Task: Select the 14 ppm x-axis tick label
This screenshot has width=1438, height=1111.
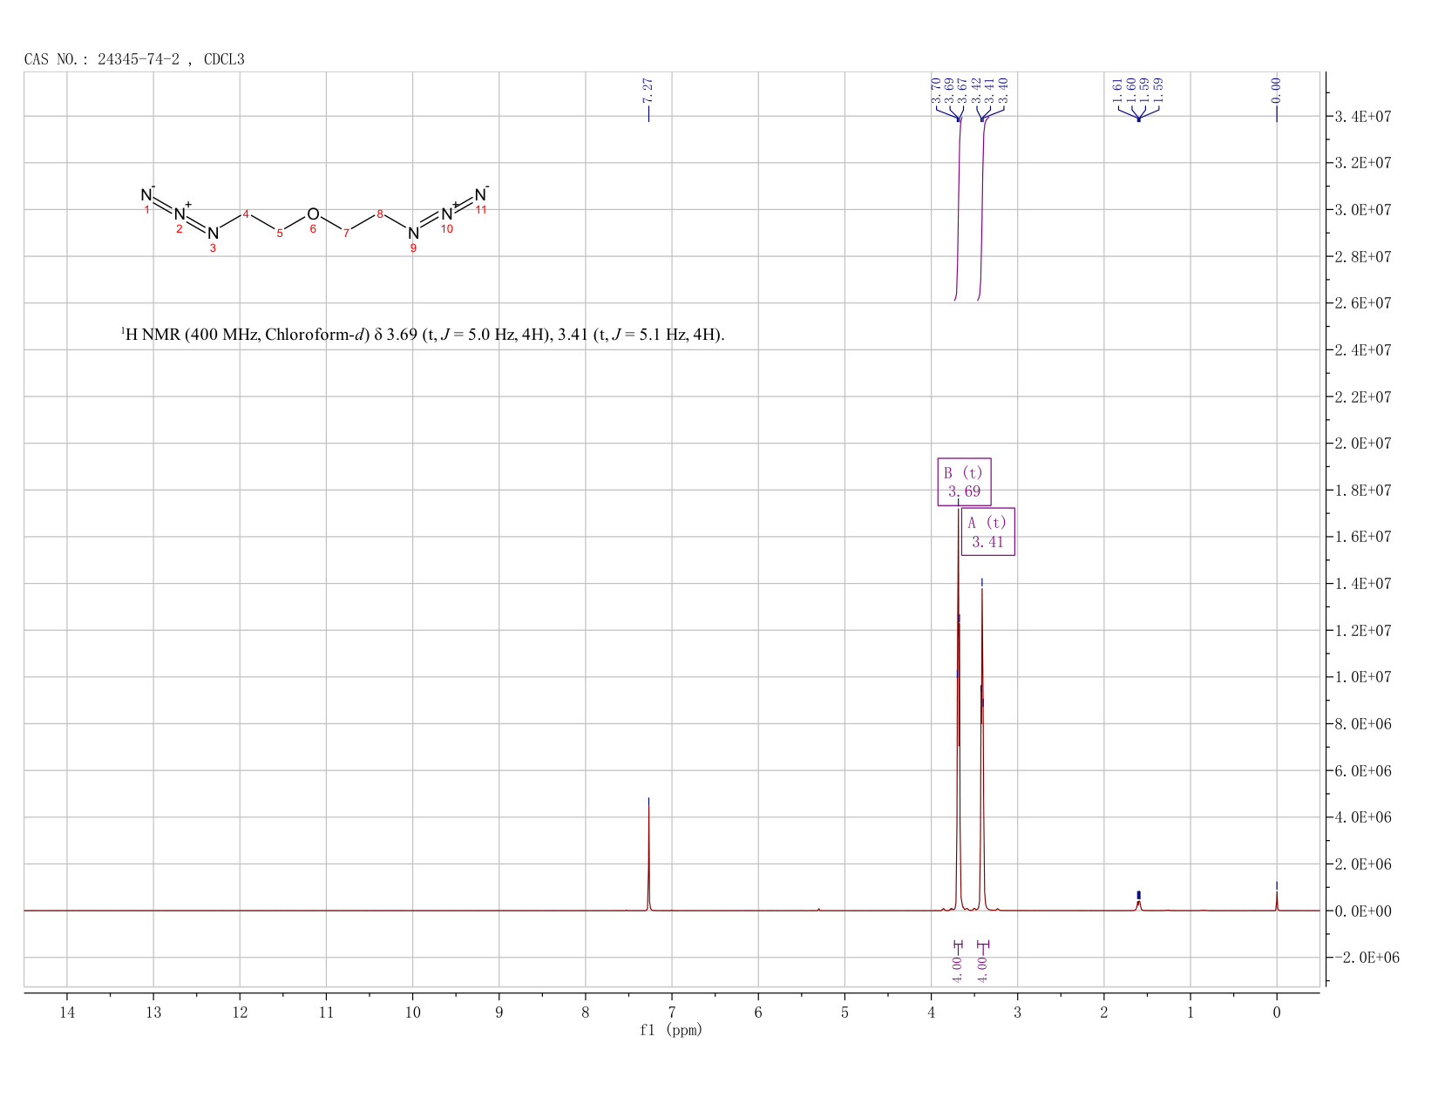Action: click(x=67, y=1012)
